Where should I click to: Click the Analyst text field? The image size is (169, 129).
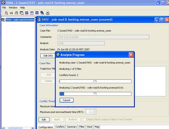tap(81, 43)
